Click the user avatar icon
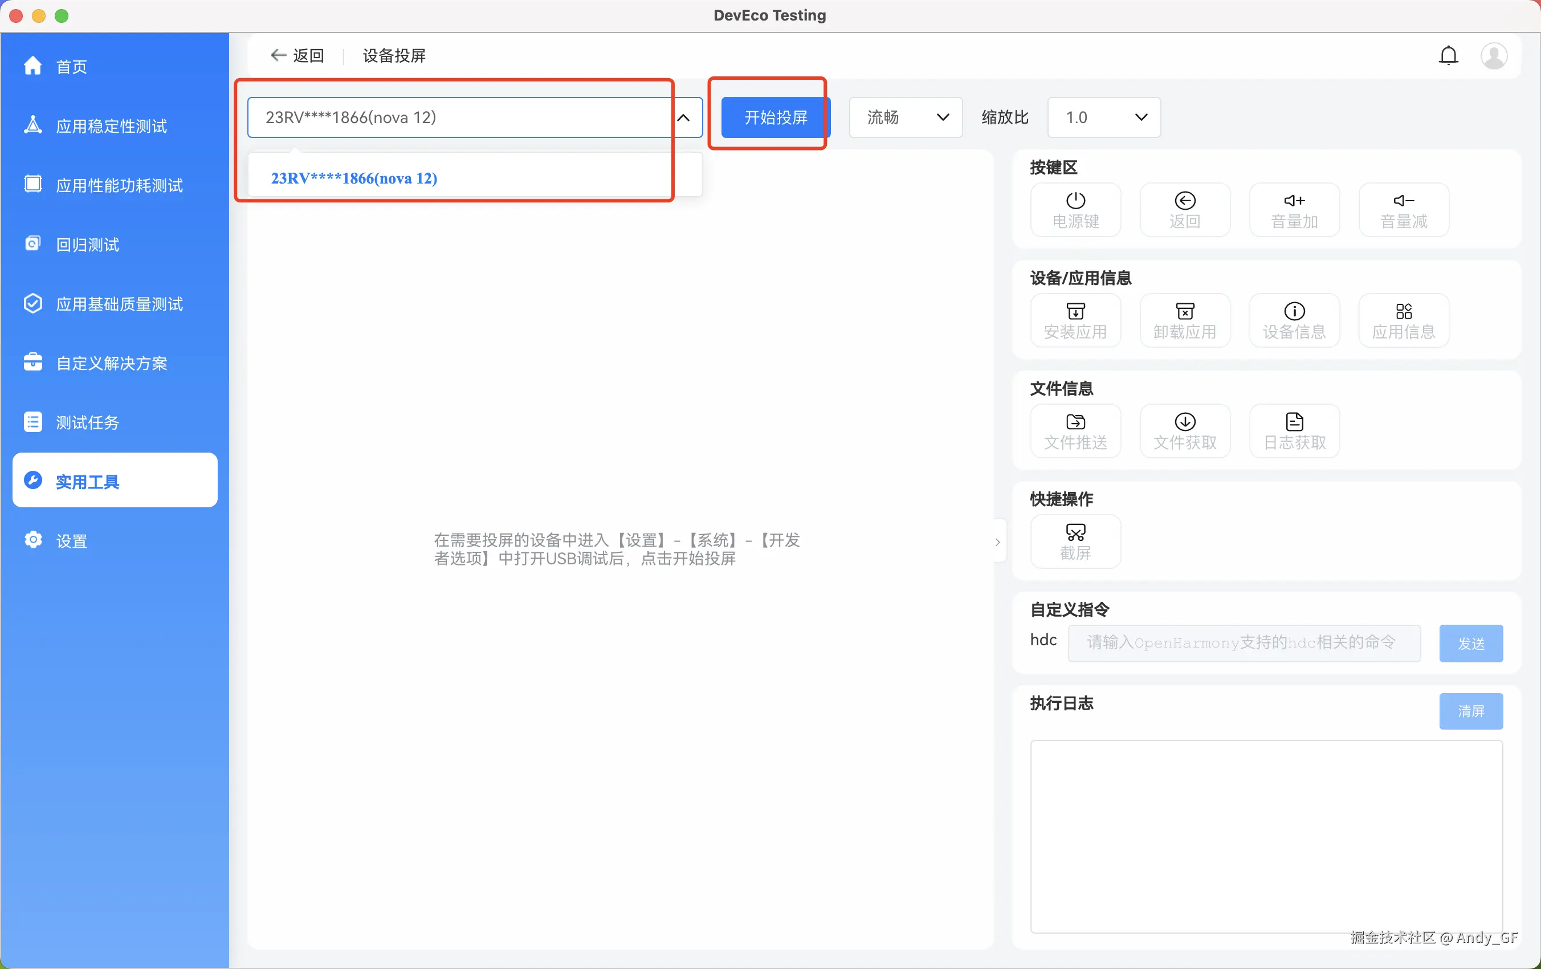Screen dimensions: 1541x969 [1494, 56]
